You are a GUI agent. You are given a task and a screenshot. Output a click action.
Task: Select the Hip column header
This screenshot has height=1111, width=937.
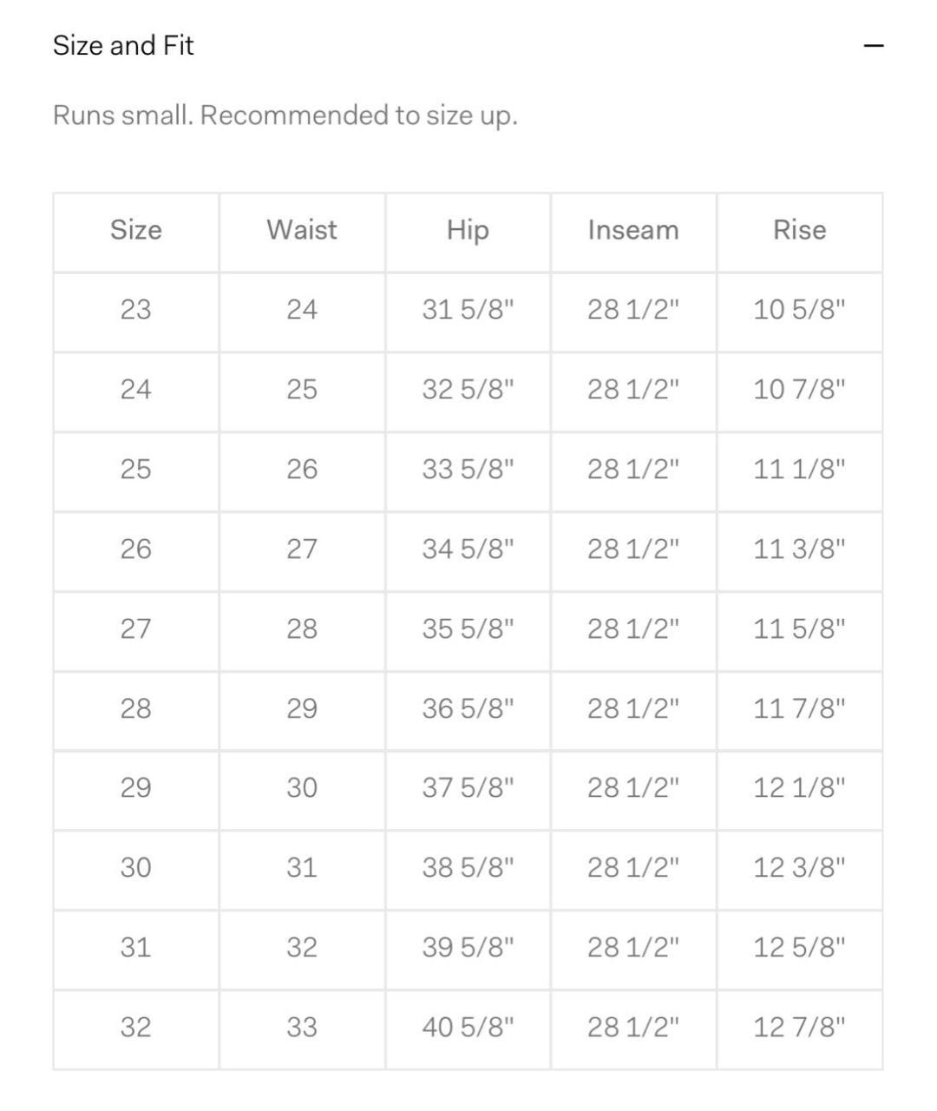tap(468, 230)
